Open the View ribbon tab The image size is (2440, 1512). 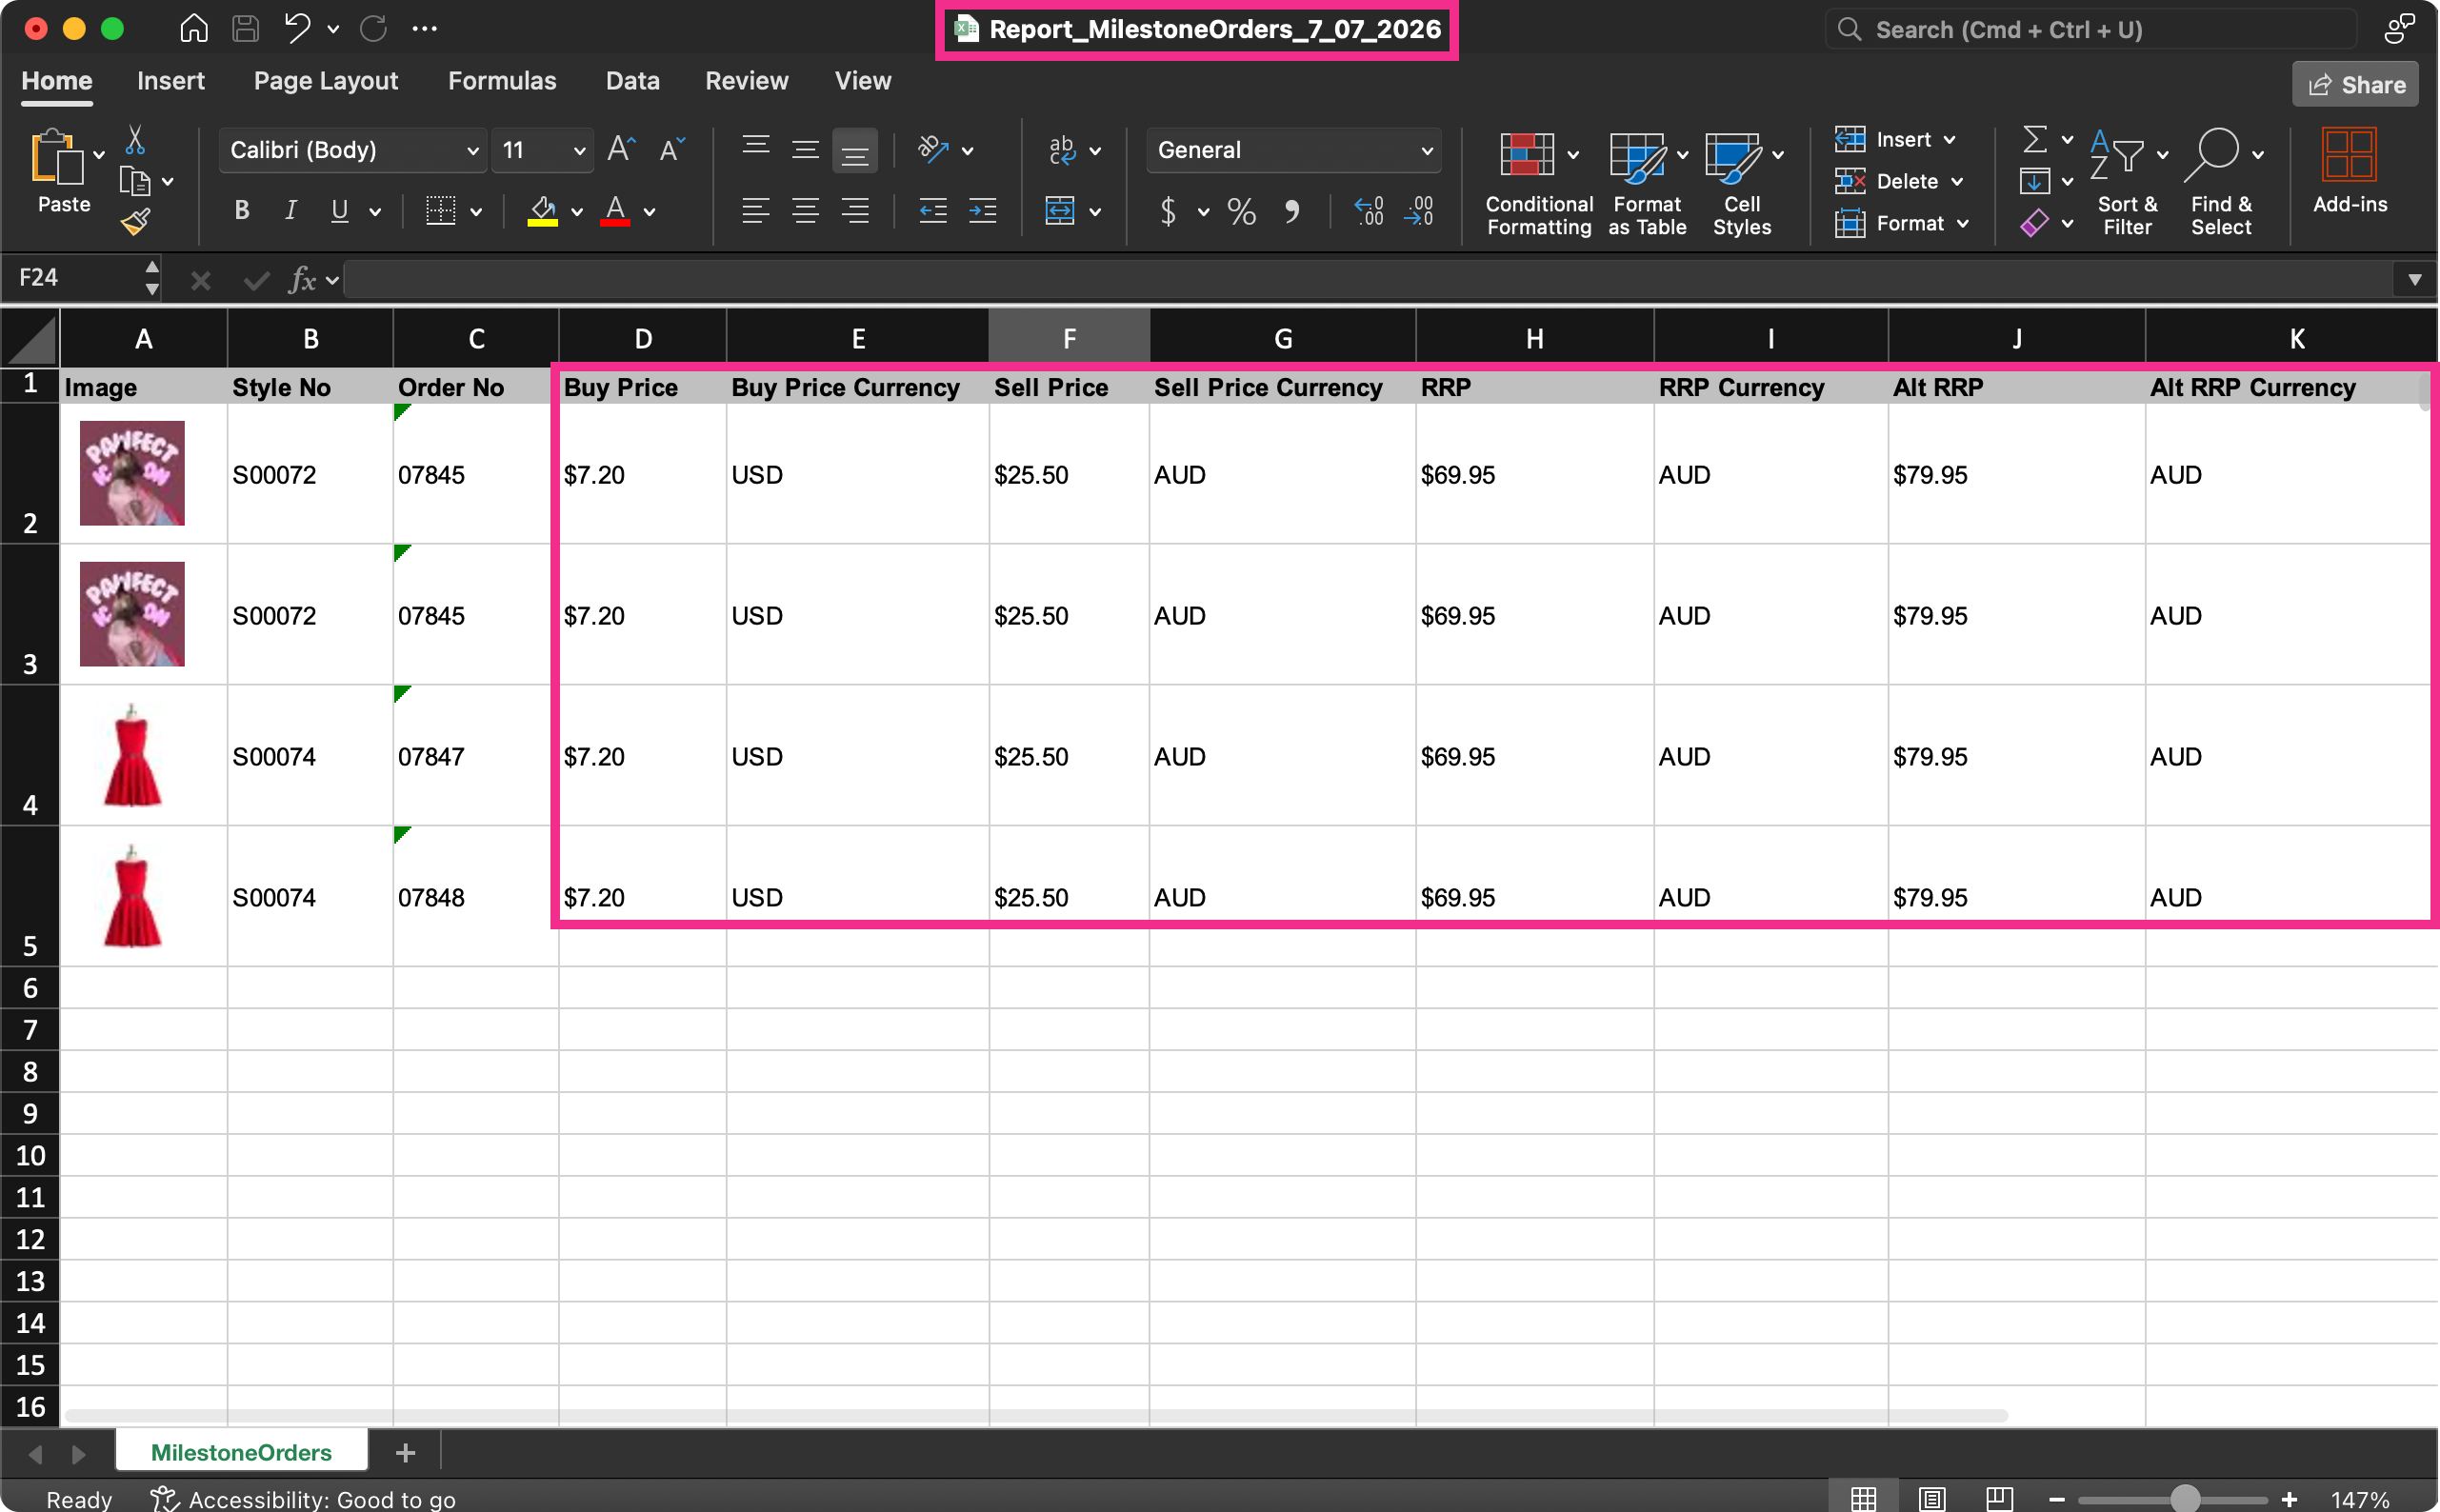(862, 81)
